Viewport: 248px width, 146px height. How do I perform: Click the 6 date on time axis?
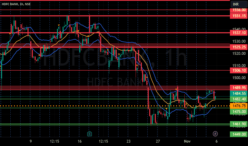point(217,141)
